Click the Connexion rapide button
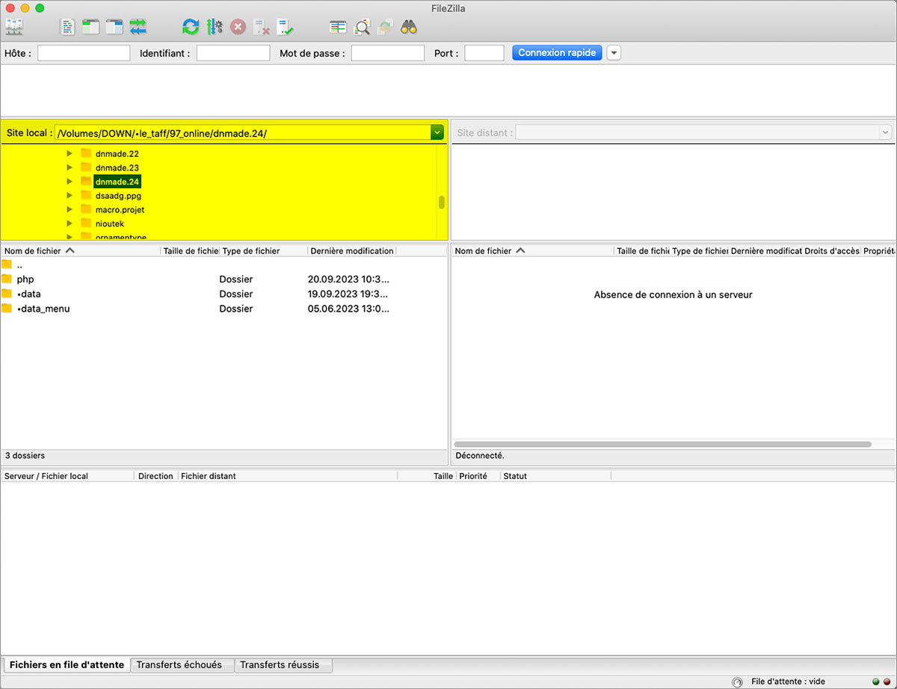This screenshot has width=897, height=689. (x=557, y=53)
